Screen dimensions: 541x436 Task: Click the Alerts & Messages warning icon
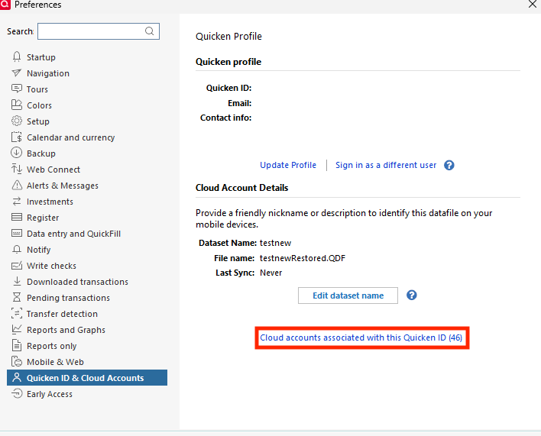(x=17, y=185)
